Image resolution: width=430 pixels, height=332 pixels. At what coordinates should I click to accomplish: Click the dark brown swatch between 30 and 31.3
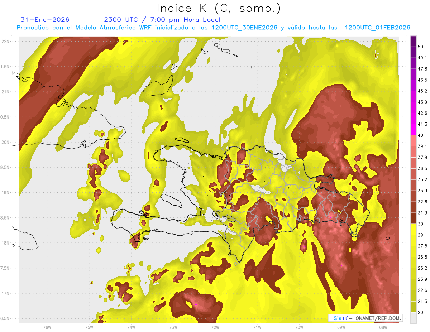coord(414,218)
